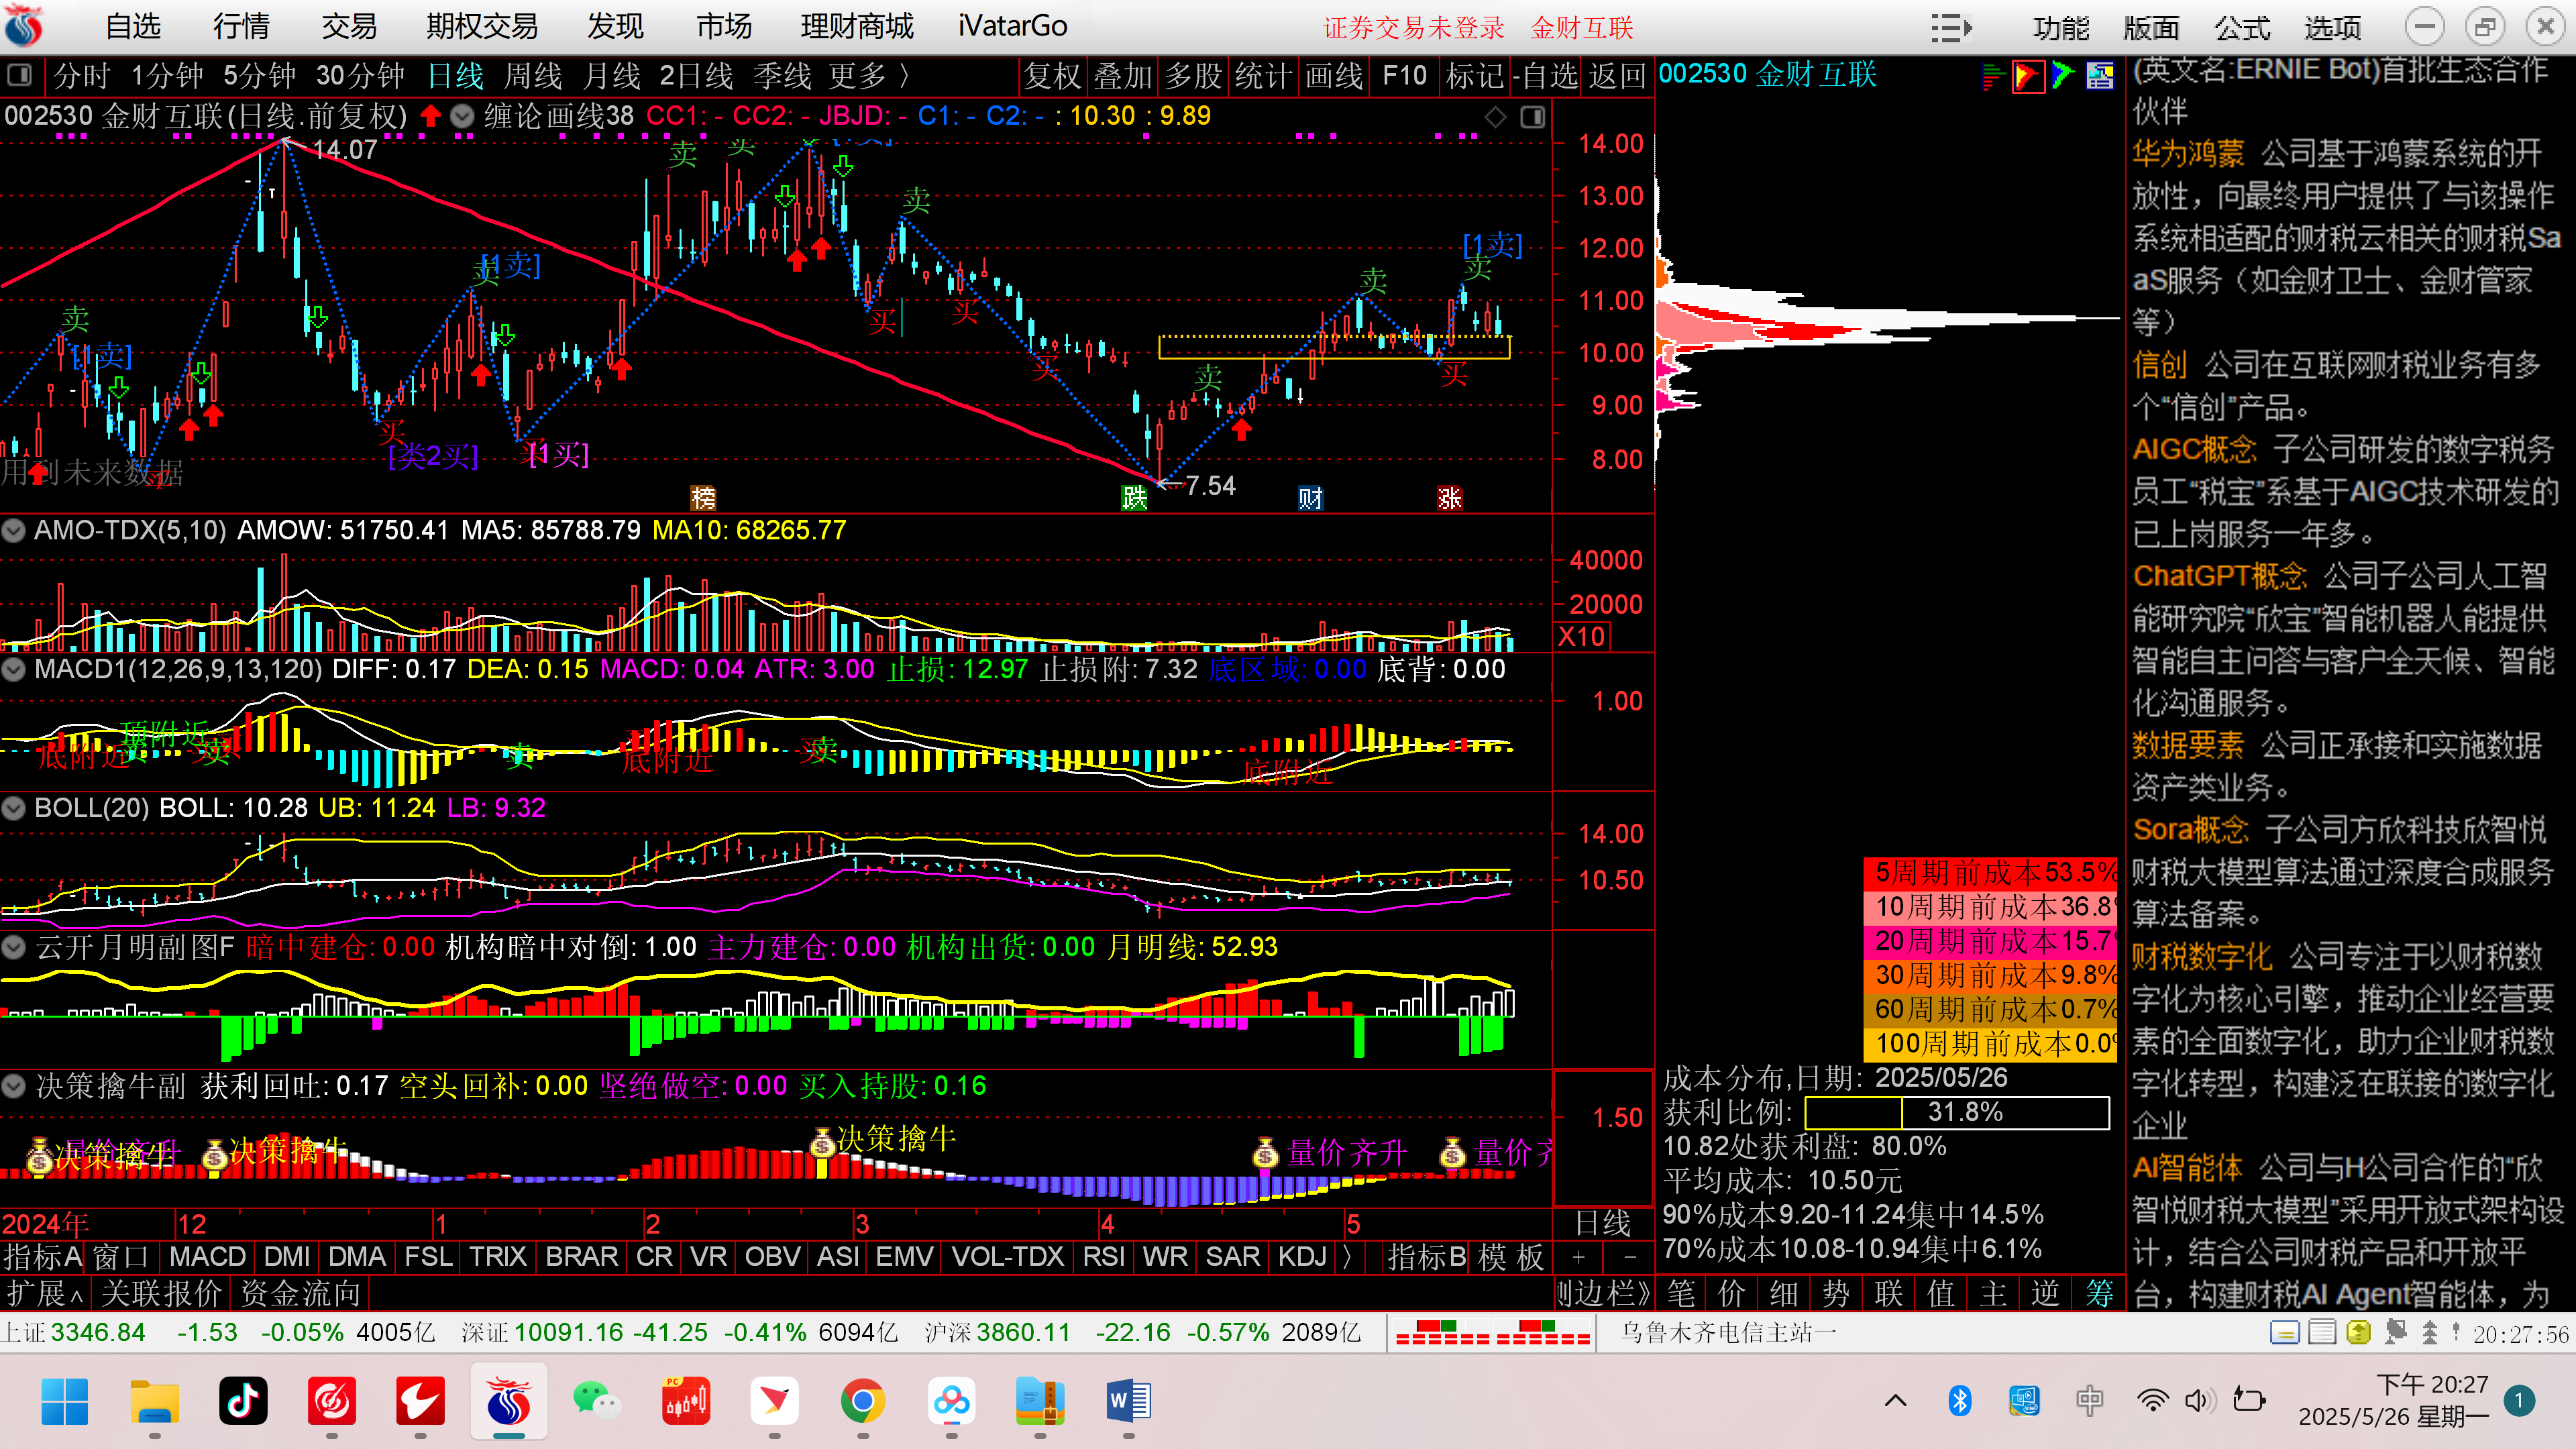Viewport: 2576px width, 1449px height.
Task: Expand the 扩展 panel at bottom left
Action: click(x=44, y=1294)
